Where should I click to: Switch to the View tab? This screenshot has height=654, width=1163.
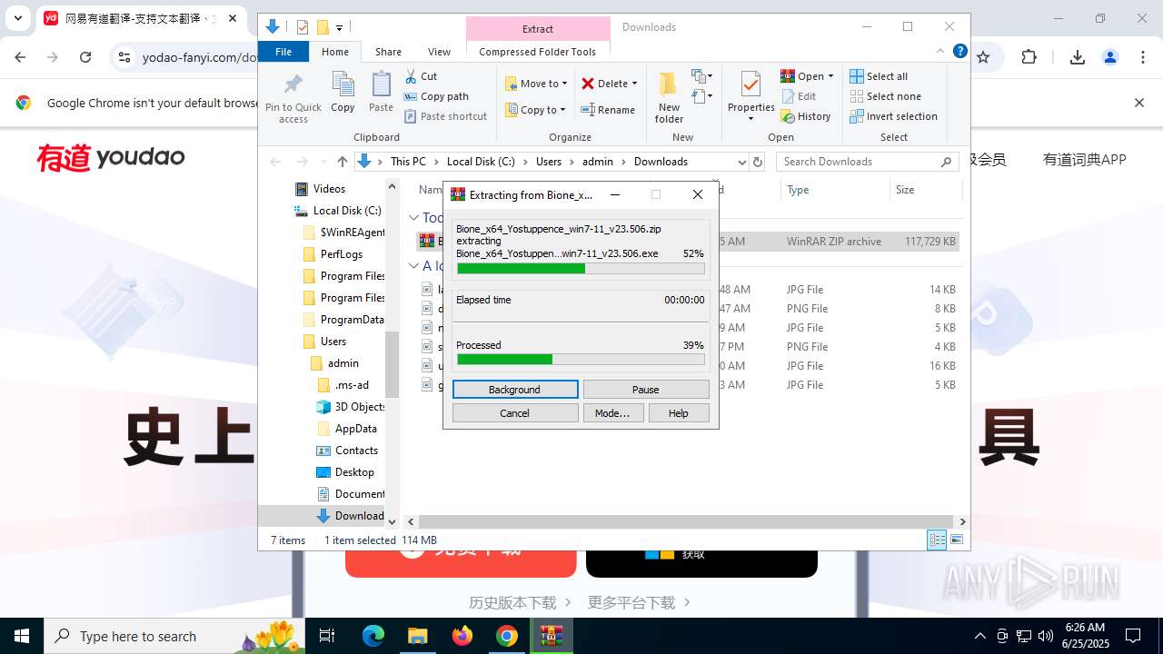tap(439, 52)
